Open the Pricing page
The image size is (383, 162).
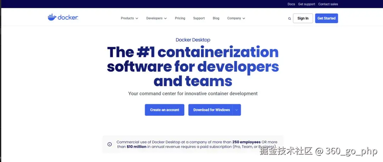[180, 18]
